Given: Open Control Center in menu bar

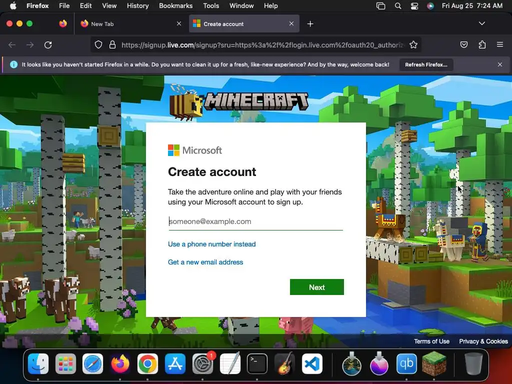Looking at the screenshot, I should 414,6.
